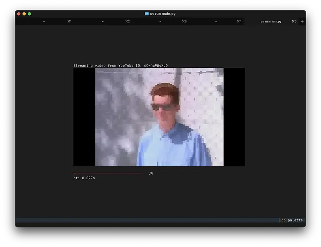Screen dimensions: 321x247
Task: Click the ⌘5 shortcut label on the active tab
Action: point(294,21)
